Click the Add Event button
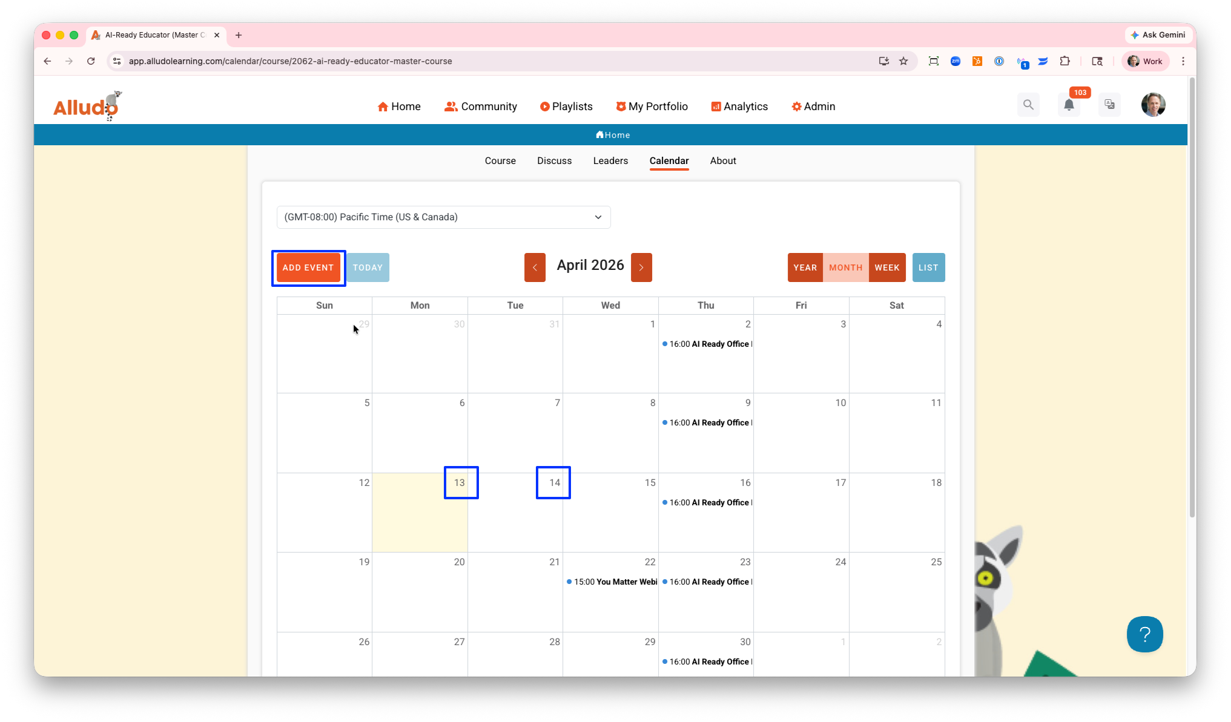 tap(308, 267)
